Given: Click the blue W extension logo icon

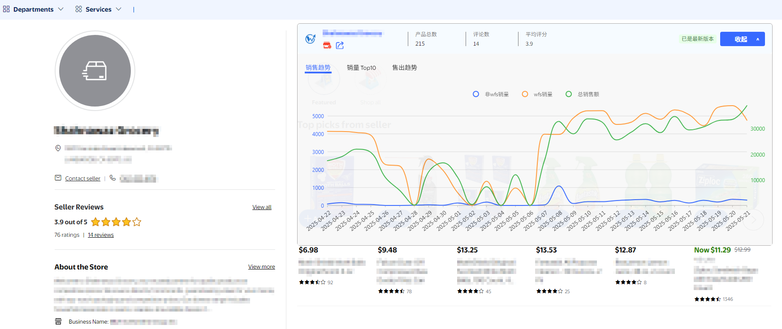Looking at the screenshot, I should [x=310, y=39].
